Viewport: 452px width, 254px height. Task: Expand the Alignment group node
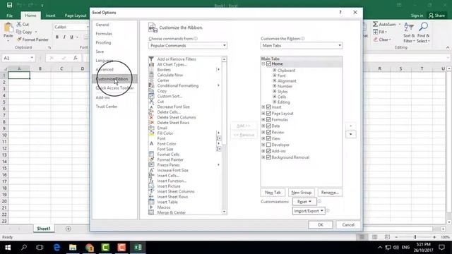tap(275, 81)
